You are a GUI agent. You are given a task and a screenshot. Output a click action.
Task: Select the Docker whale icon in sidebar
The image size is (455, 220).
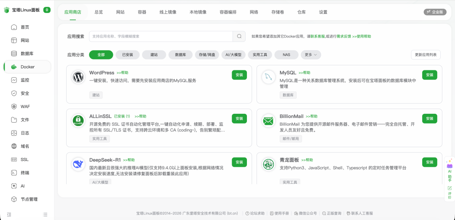[14, 67]
